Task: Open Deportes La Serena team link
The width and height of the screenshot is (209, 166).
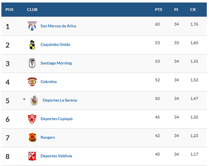Action: pos(60,100)
